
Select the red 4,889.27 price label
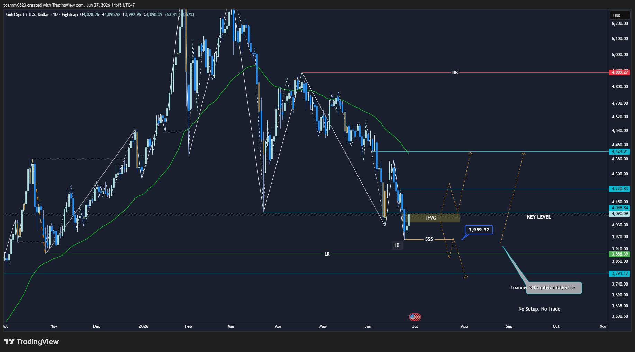[619, 72]
